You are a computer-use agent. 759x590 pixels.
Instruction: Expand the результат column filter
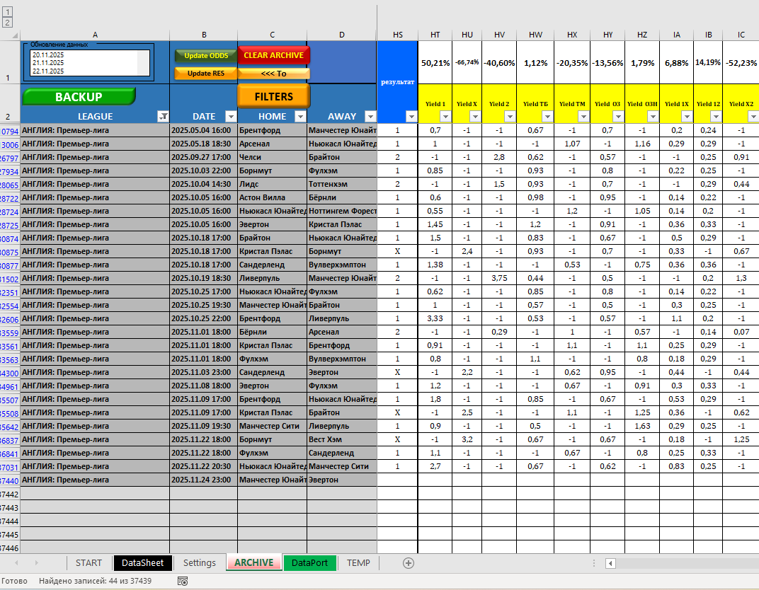pyautogui.click(x=411, y=117)
